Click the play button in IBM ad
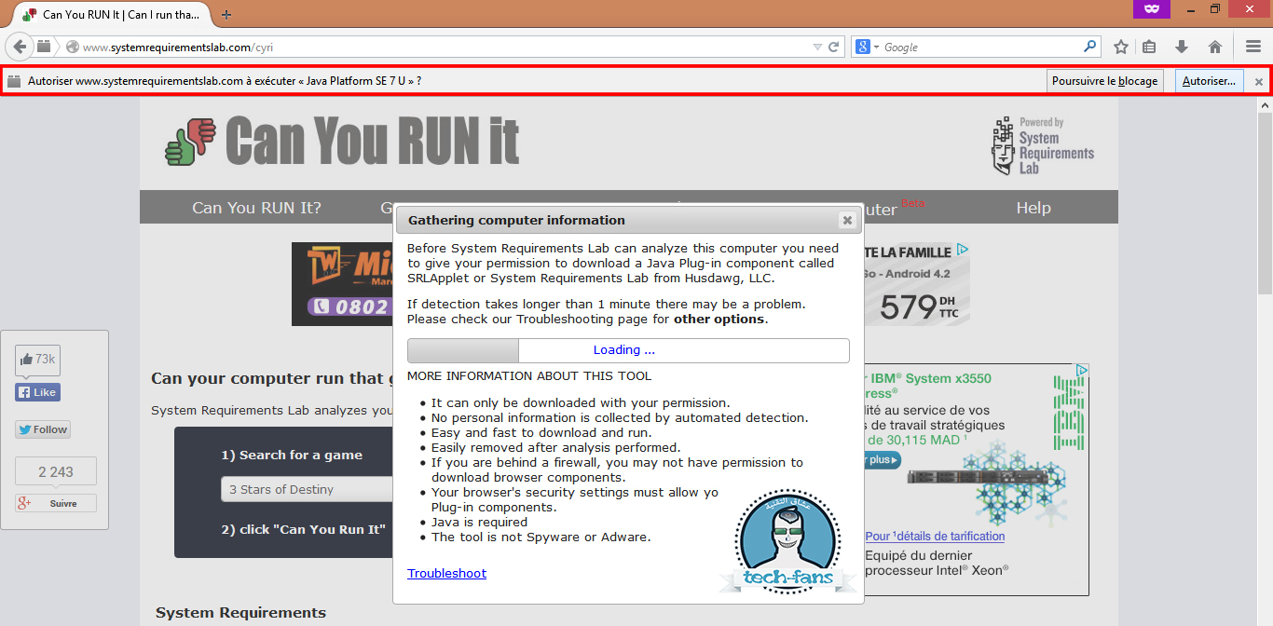Screen dimensions: 1273x626 coord(883,460)
